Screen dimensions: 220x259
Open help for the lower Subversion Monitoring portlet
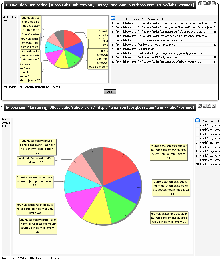pyautogui.click(x=200, y=106)
